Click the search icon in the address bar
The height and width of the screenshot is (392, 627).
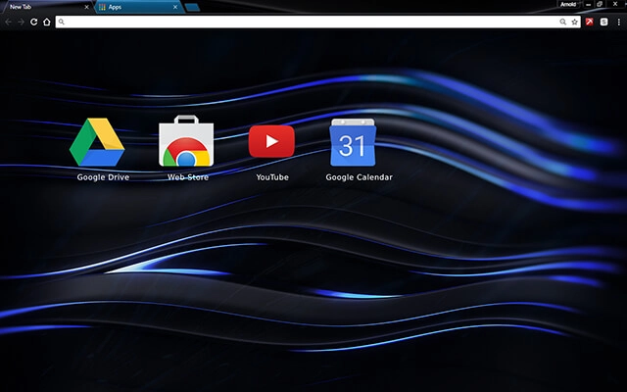[x=61, y=22]
